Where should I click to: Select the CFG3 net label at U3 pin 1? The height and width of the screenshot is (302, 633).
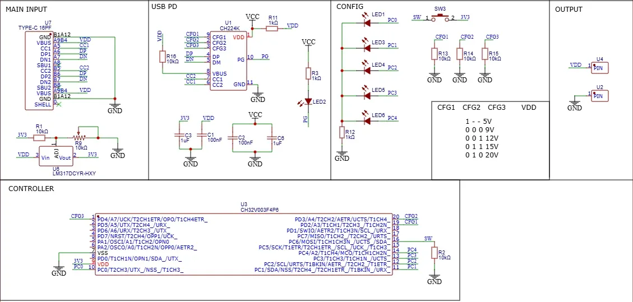point(77,216)
